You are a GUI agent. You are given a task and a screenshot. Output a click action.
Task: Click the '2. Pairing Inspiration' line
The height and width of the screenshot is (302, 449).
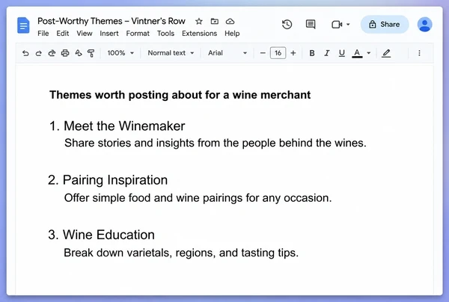pyautogui.click(x=108, y=180)
